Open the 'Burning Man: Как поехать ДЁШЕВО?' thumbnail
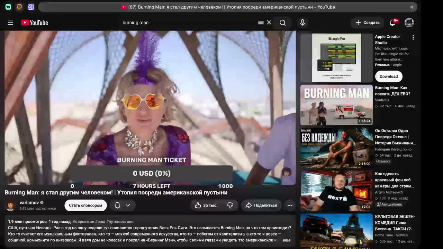 click(x=336, y=105)
